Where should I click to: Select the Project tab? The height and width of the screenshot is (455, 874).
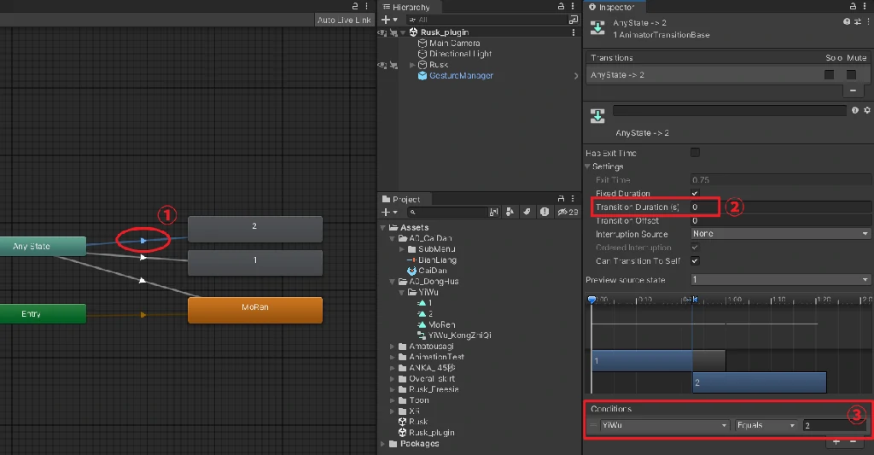pyautogui.click(x=405, y=199)
